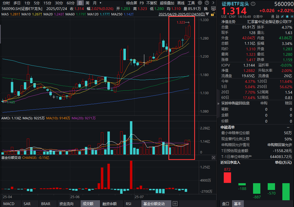Expand the right panel chevron arrow
294x207 pixels.
pos(218,103)
